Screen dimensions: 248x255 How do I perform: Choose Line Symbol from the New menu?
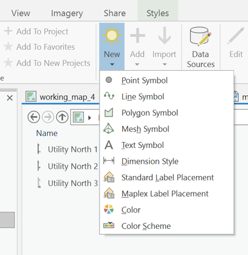pos(166,96)
